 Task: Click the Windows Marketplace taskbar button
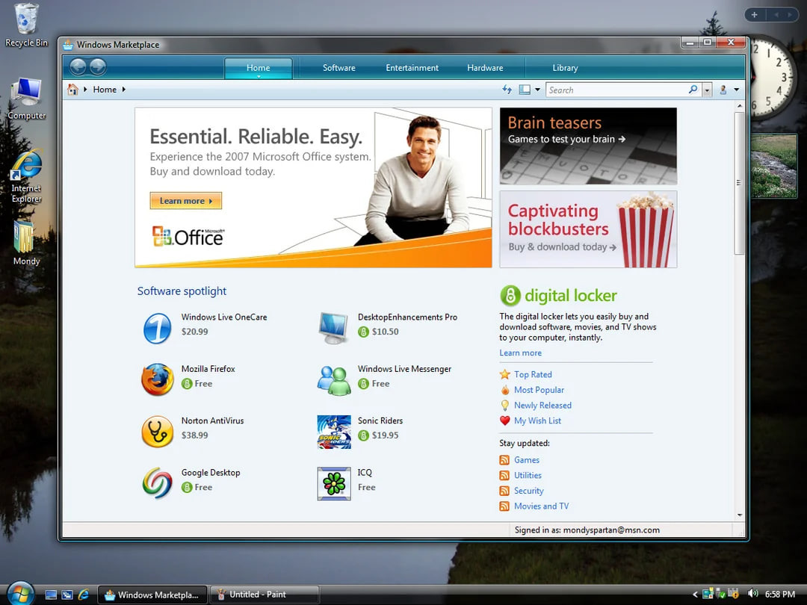coord(152,595)
